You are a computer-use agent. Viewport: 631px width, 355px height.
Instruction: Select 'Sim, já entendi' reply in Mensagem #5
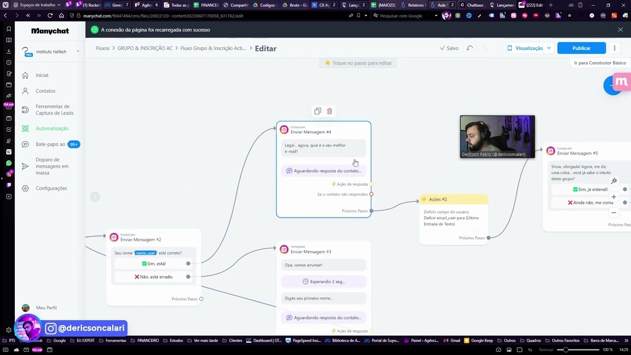tap(590, 189)
